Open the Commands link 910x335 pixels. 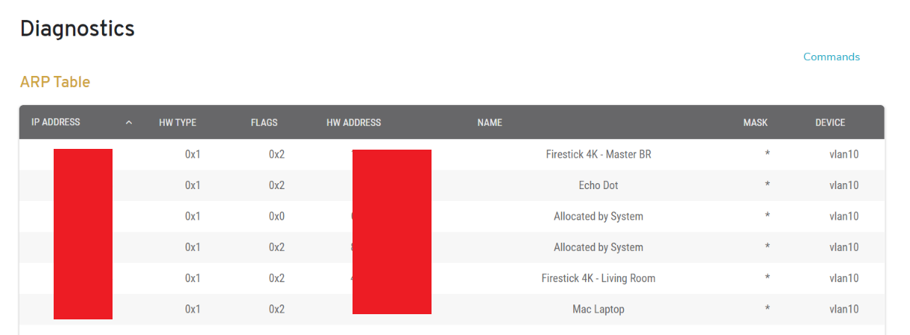coord(831,57)
